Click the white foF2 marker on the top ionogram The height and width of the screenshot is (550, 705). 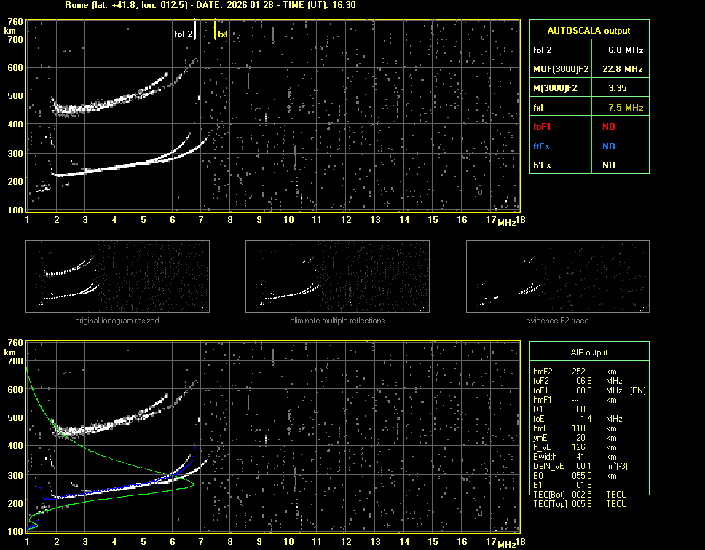pos(194,30)
